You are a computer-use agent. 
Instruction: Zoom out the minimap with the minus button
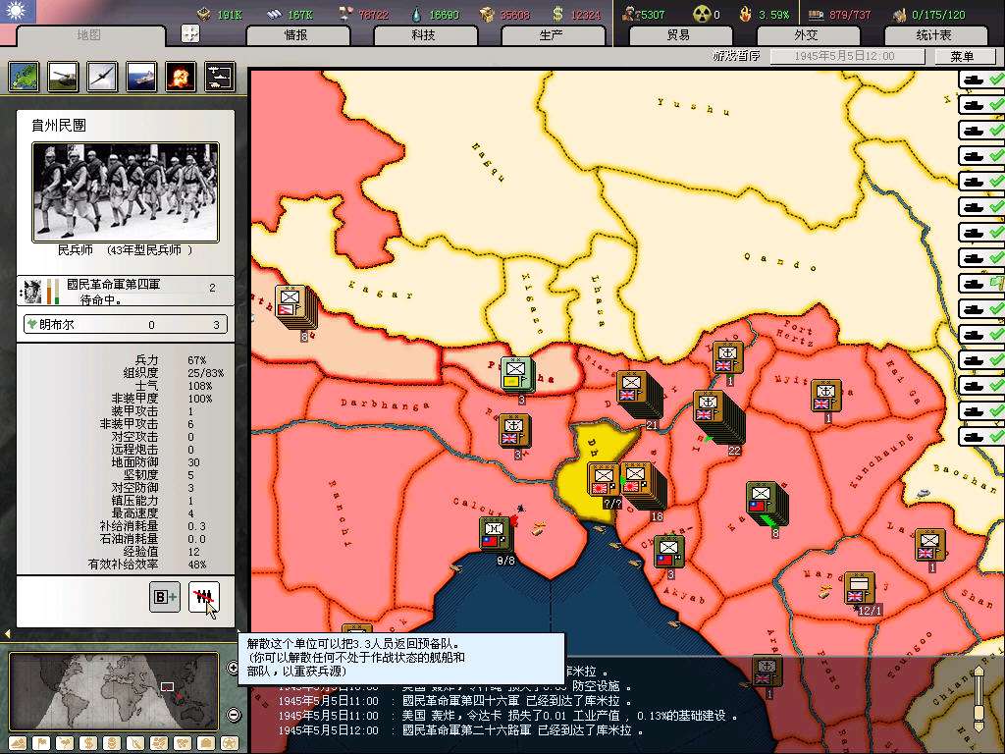234,715
